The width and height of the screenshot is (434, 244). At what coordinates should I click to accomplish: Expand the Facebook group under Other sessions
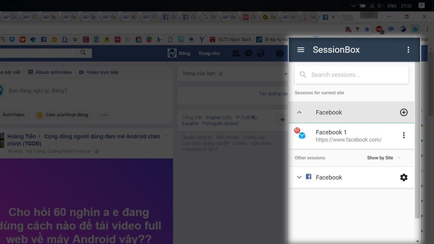coord(299,177)
